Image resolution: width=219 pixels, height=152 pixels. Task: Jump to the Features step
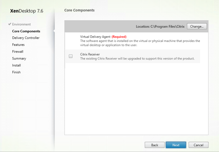pyautogui.click(x=18, y=45)
